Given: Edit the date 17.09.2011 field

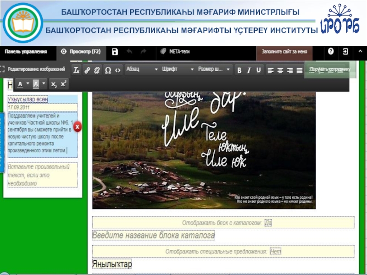Looking at the screenshot, I should click(x=43, y=107).
